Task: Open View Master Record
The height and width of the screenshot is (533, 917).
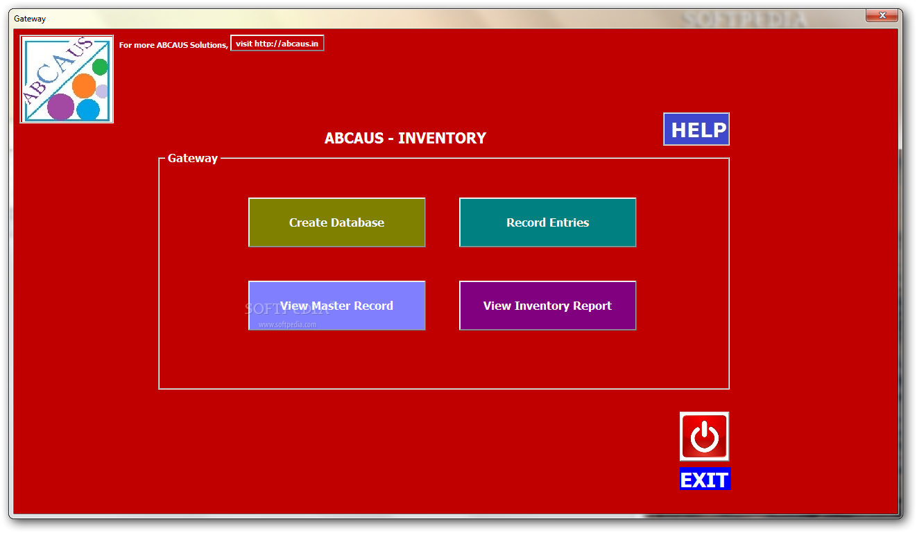Action: (x=336, y=306)
